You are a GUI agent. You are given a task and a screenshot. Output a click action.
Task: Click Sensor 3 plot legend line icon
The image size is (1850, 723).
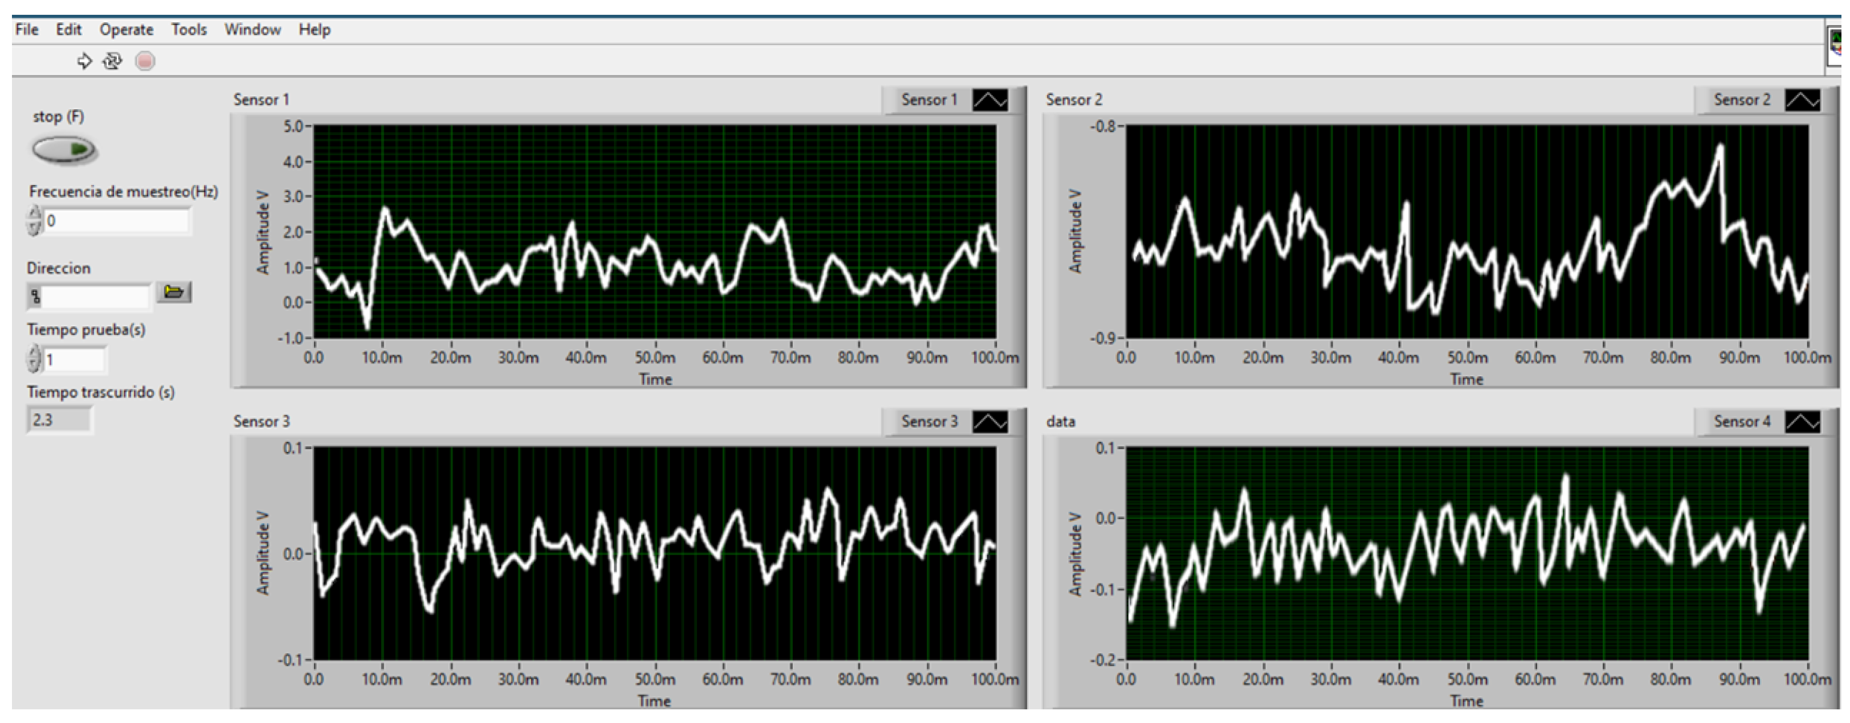(989, 422)
